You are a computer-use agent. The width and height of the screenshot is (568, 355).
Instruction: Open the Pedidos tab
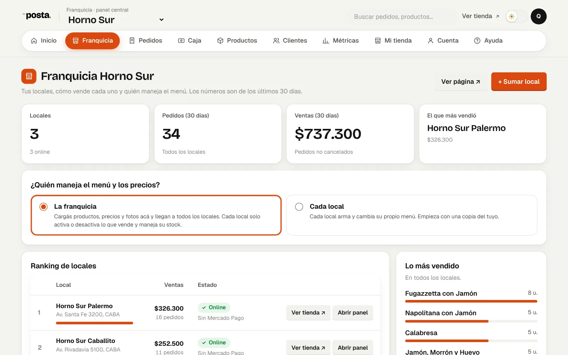[x=146, y=41]
